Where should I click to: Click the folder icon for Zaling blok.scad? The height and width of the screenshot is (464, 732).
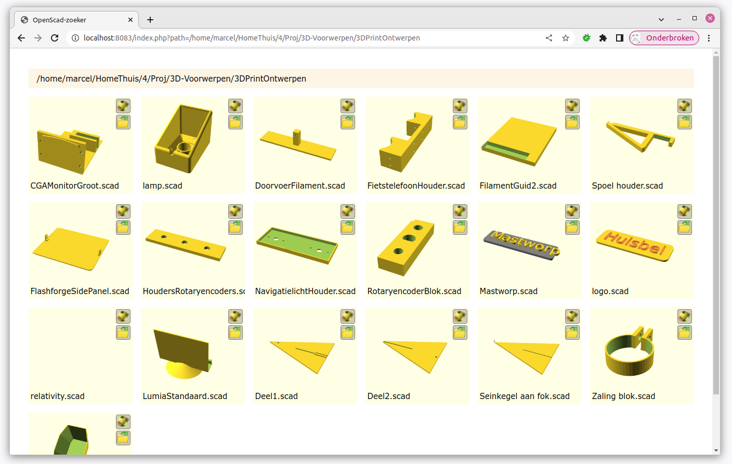pos(685,333)
